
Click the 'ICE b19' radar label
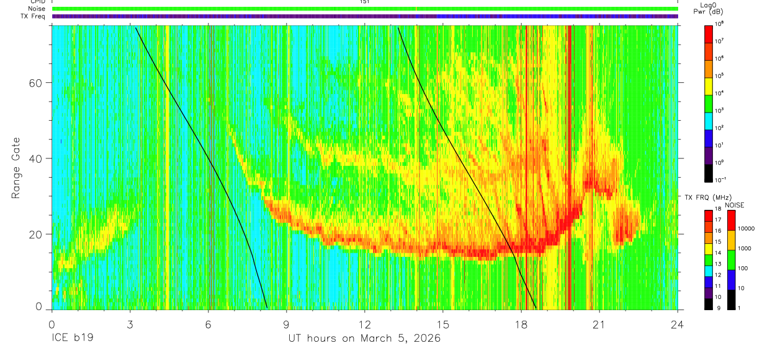pos(71,339)
